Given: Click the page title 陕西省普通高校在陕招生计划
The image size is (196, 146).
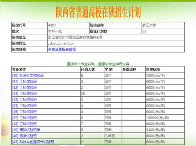Looking at the screenshot, I should 98,12.
